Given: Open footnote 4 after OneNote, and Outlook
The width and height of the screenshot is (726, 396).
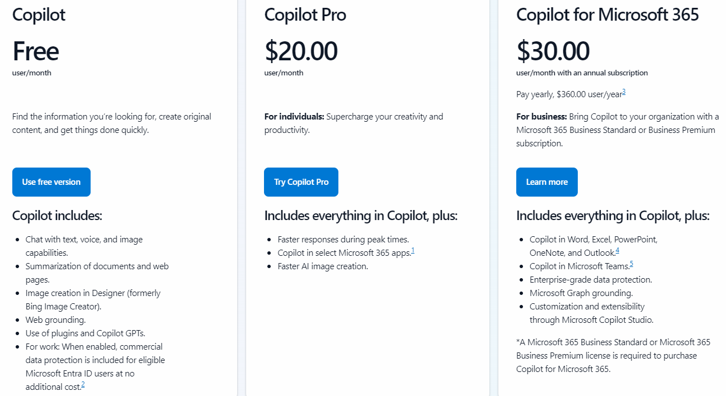Looking at the screenshot, I should pyautogui.click(x=617, y=251).
